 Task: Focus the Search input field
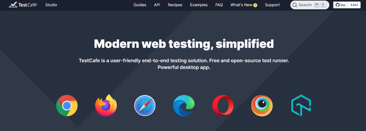(310, 5)
